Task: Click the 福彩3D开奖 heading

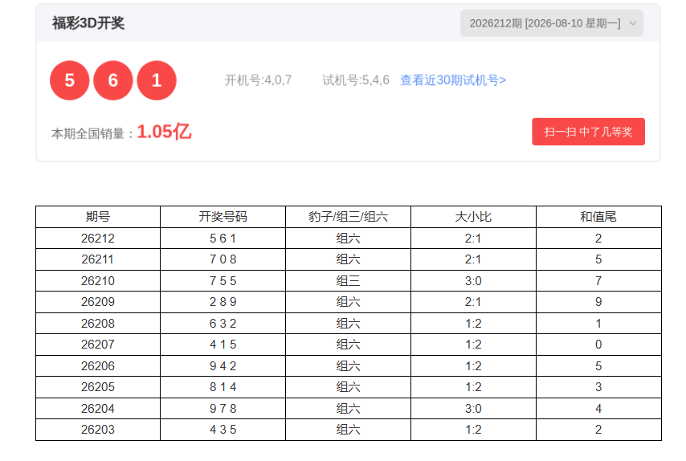Action: 88,23
